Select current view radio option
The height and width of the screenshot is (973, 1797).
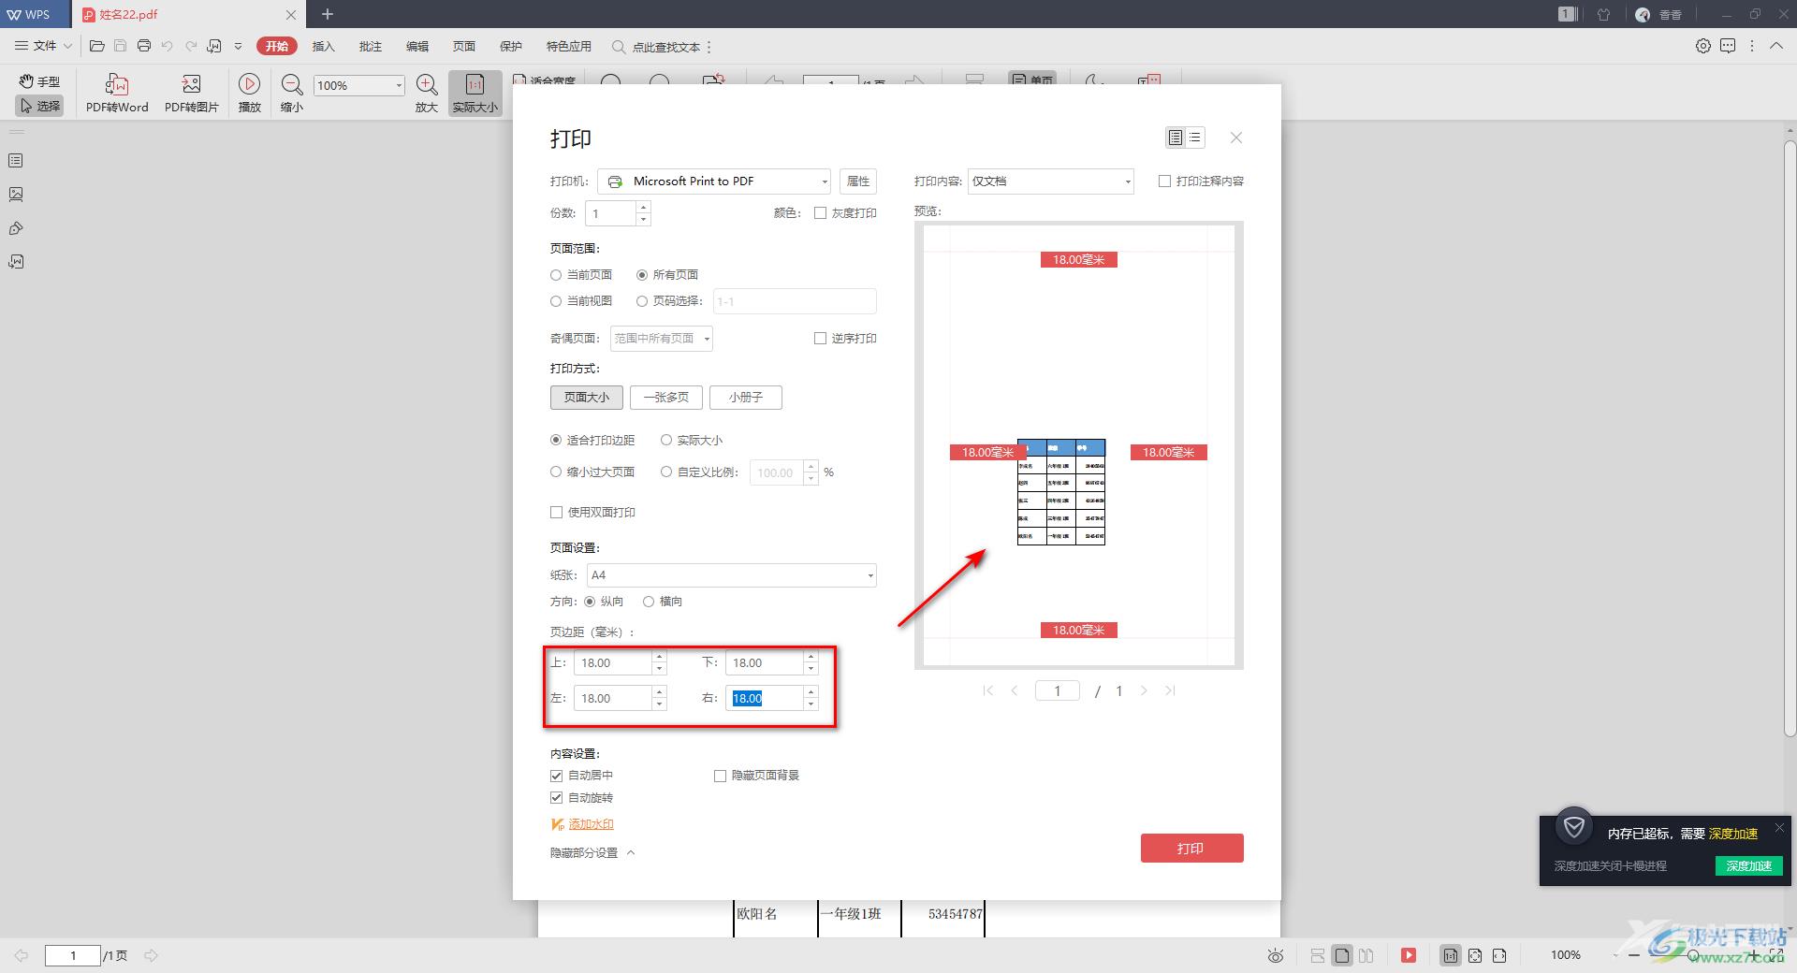coord(556,301)
